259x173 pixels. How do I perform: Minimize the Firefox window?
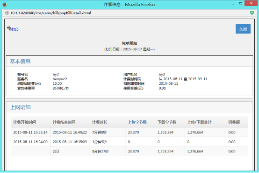point(233,4)
